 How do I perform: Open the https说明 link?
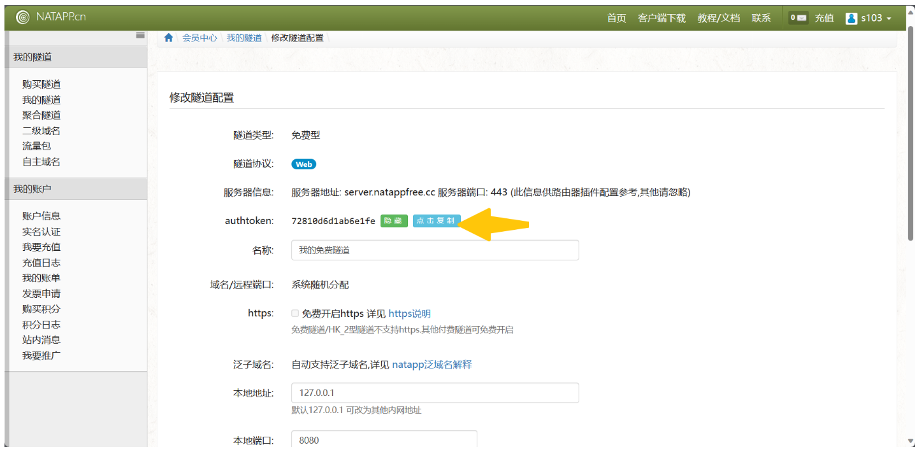410,313
